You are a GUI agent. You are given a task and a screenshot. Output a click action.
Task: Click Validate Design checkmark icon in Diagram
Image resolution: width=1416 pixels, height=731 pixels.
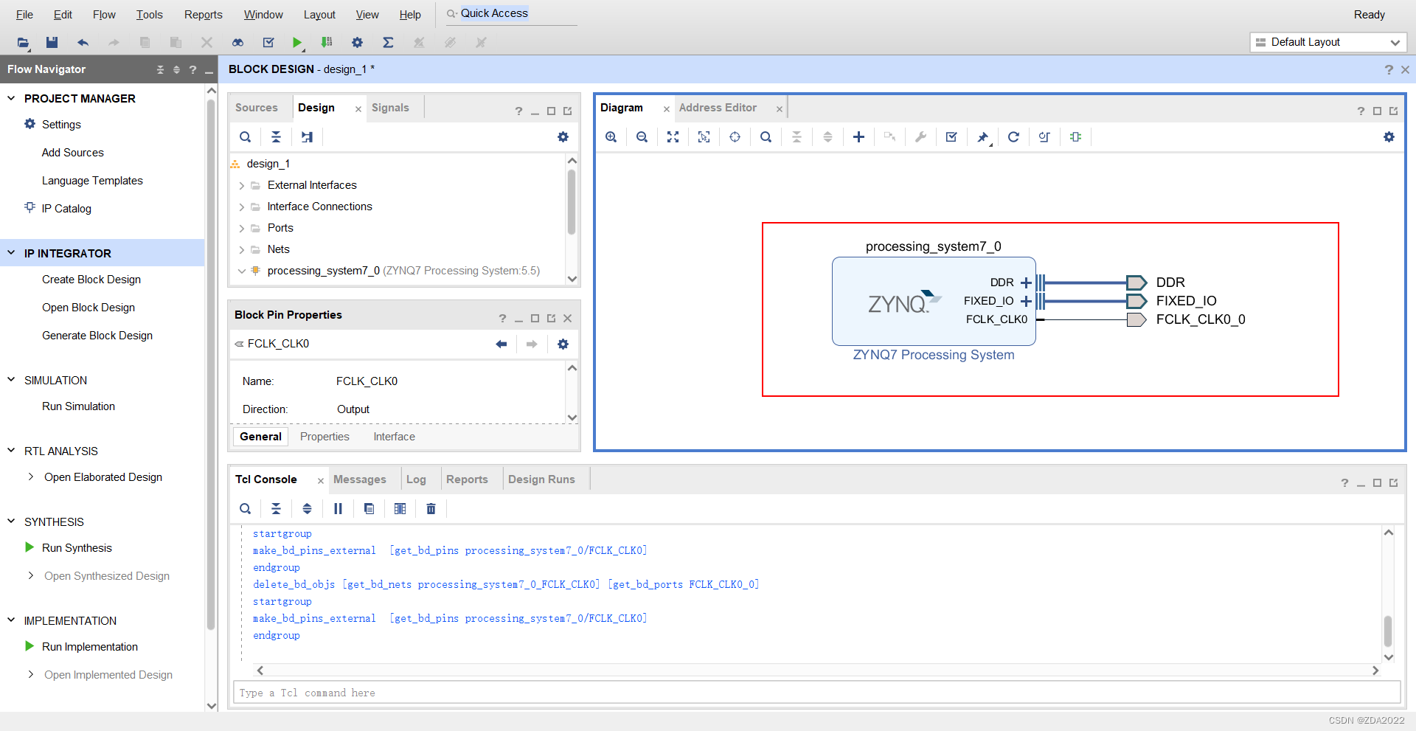point(951,137)
